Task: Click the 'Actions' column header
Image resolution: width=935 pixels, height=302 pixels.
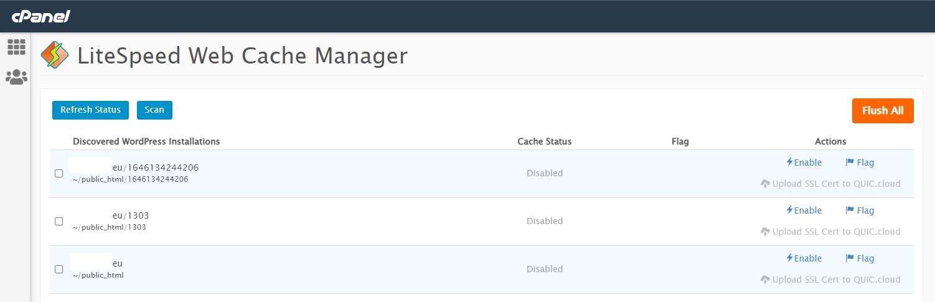Action: [x=830, y=141]
